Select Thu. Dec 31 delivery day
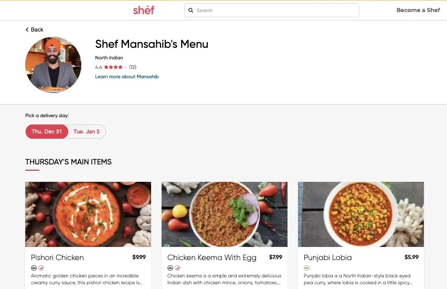Screen dimensions: 447x289 (x=47, y=131)
